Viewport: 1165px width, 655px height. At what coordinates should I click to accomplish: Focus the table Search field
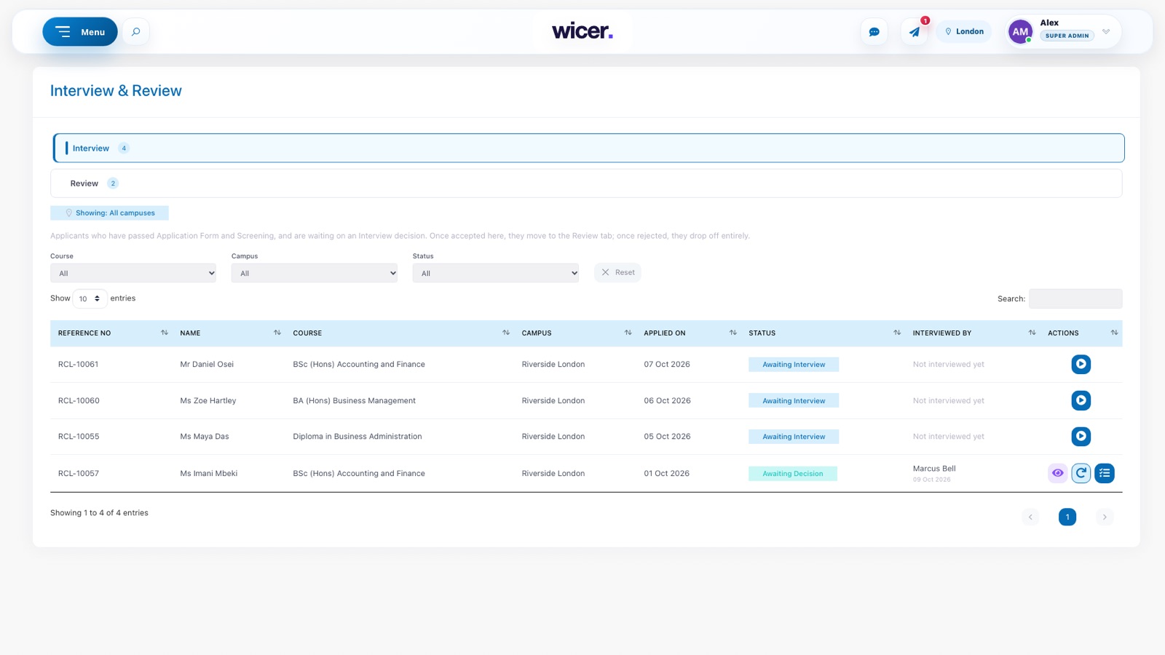click(1075, 298)
